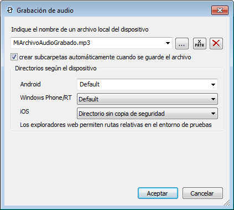Viewport: 234px width, 210px height.
Task: Click the checkbox label text about subcarpetas
Action: pyautogui.click(x=105, y=57)
